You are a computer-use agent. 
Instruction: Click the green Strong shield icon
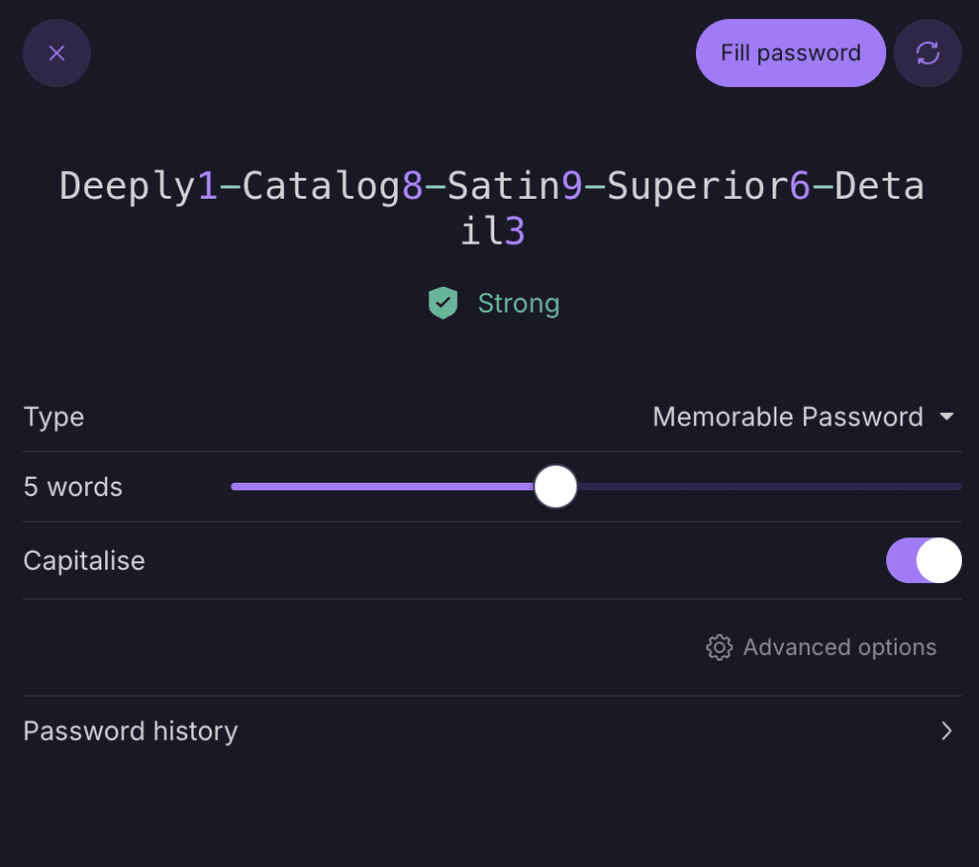[443, 304]
